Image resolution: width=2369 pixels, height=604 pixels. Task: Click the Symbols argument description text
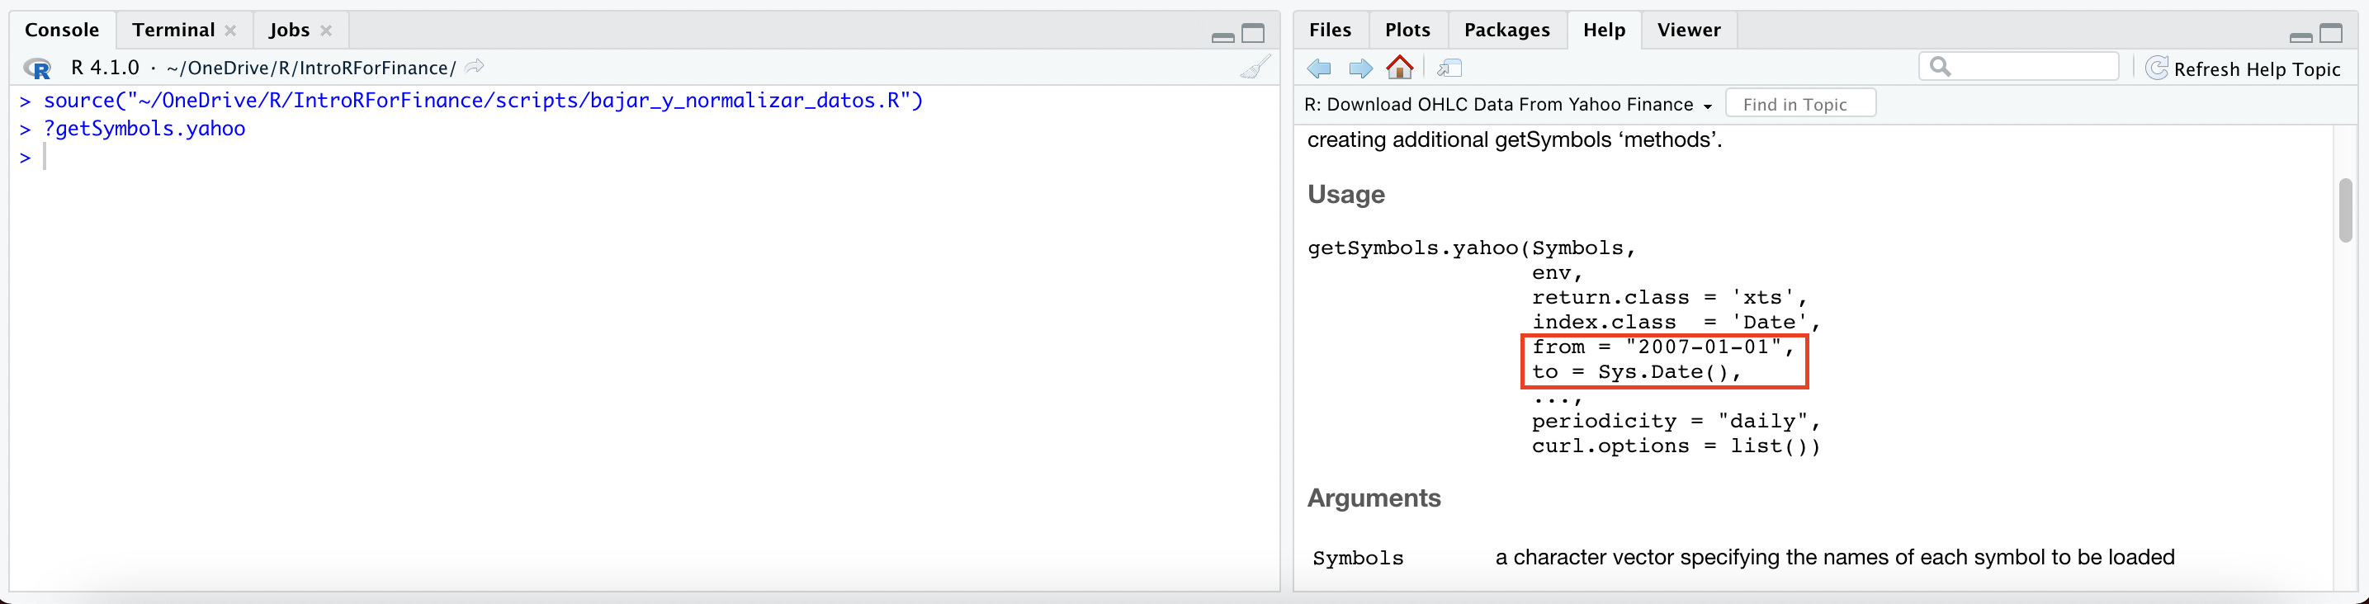[1835, 557]
